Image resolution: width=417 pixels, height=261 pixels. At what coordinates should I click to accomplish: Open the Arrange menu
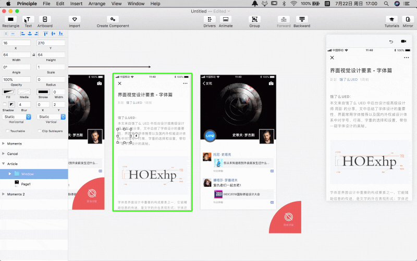tap(96, 4)
